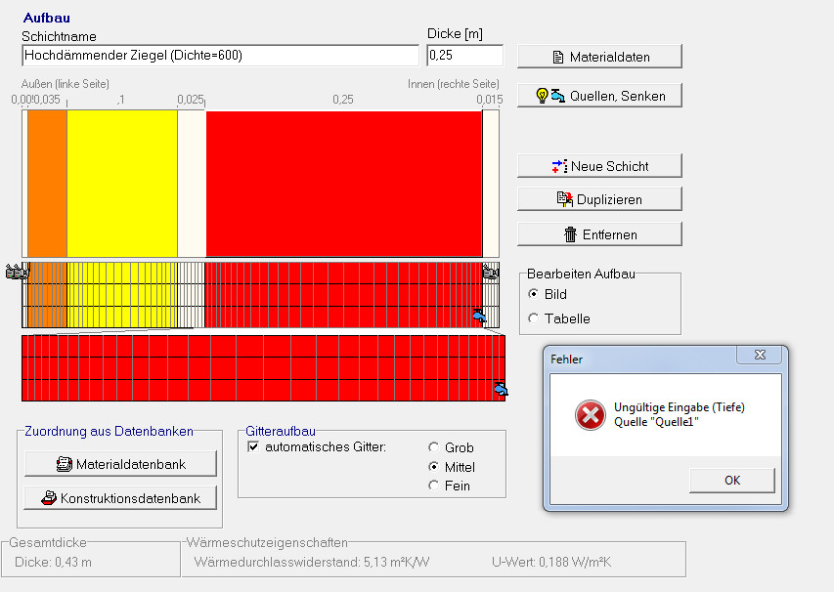The height and width of the screenshot is (592, 834).
Task: Click the monitoring camera icon at grid's right edge
Action: tap(491, 273)
